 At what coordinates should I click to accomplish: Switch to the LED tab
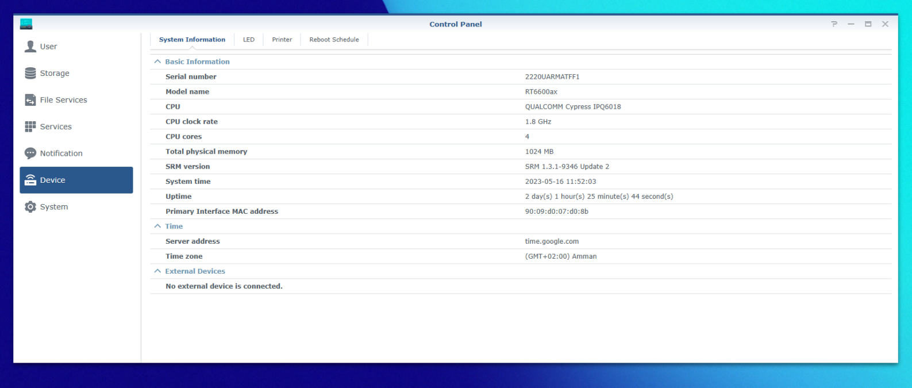249,40
